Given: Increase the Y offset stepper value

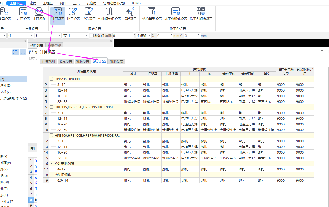Looking at the screenshot, I should pos(199,34).
